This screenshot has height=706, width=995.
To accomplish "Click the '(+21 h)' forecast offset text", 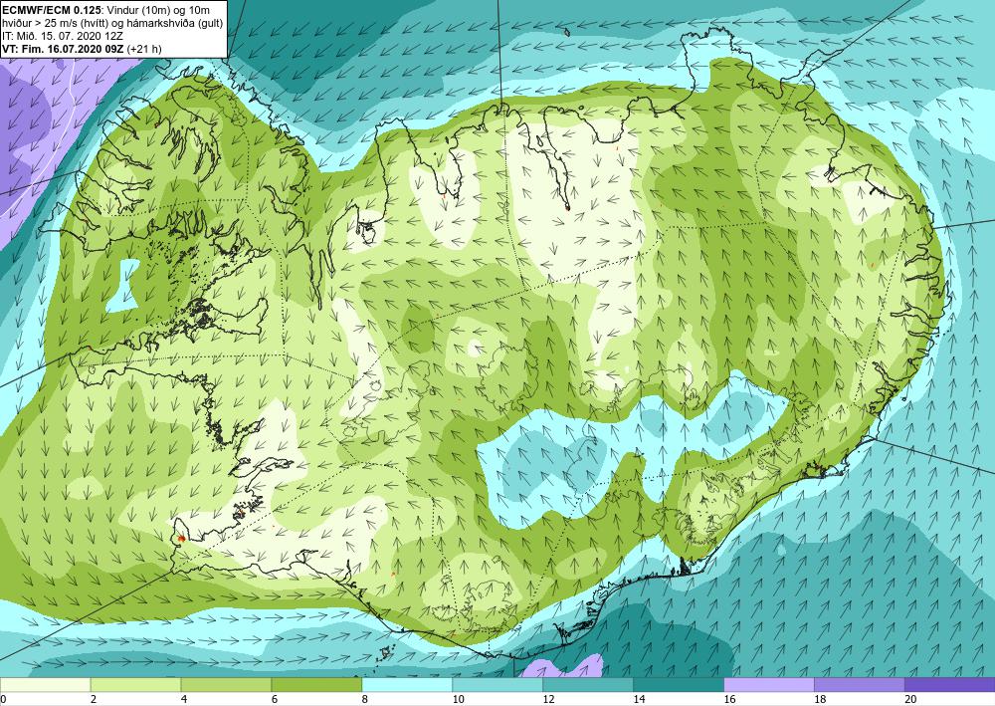I will (144, 49).
